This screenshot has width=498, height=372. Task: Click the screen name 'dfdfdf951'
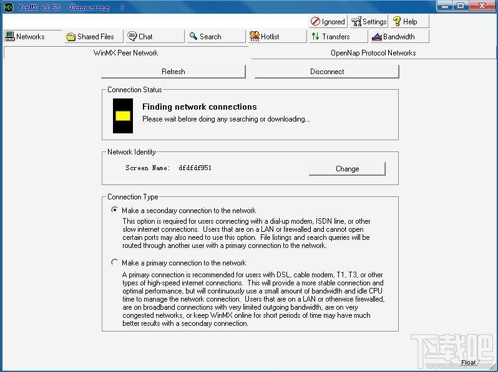tap(195, 168)
